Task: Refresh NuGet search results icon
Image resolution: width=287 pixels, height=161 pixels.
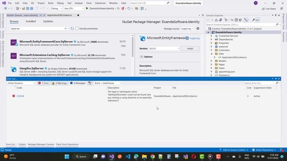Action: (x=72, y=29)
